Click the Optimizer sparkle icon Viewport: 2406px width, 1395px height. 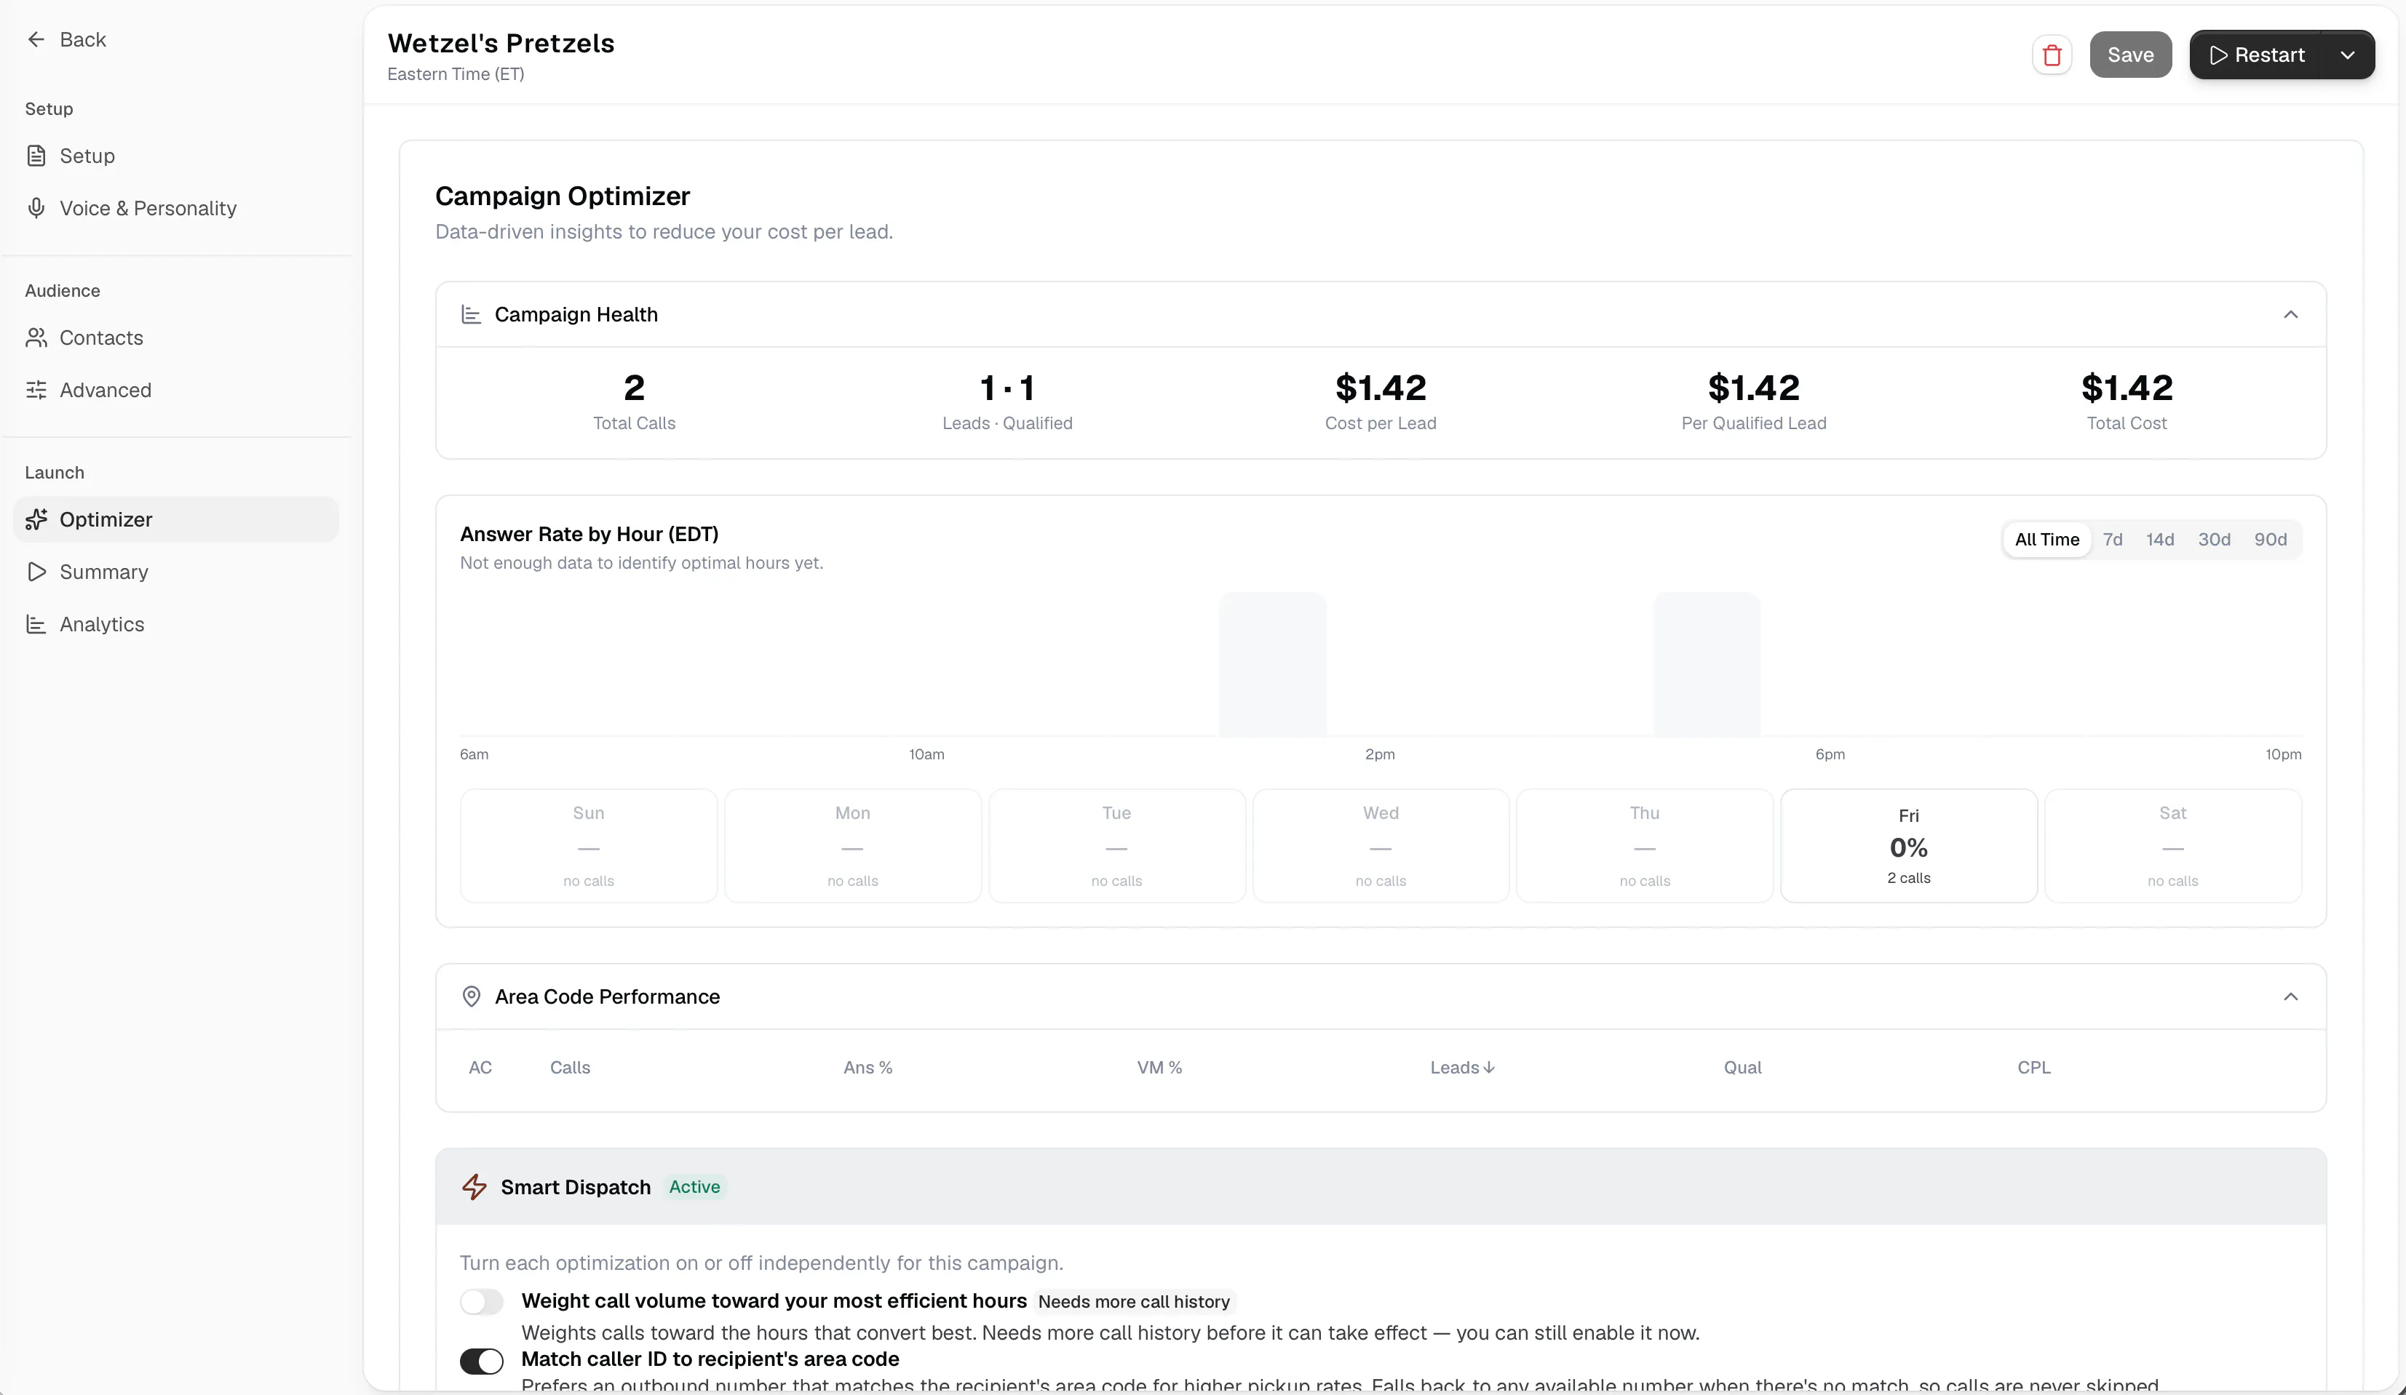[x=36, y=519]
